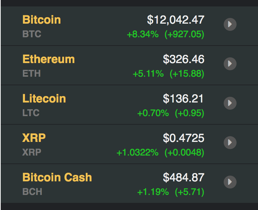258x210 pixels.
Task: Click the BTC ticker symbol
Action: [x=32, y=34]
